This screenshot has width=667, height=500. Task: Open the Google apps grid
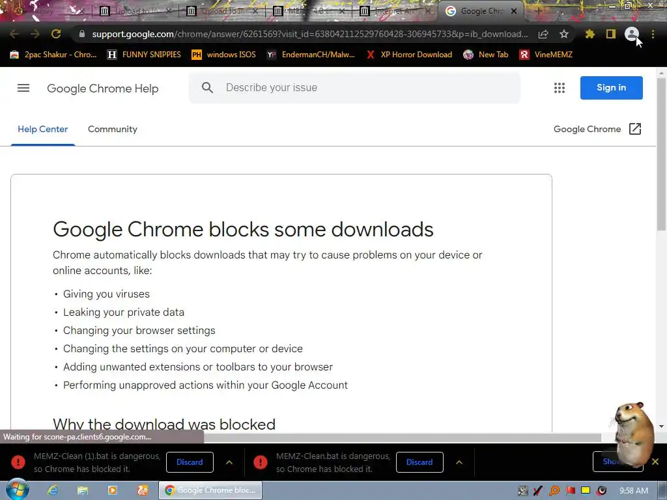(560, 88)
